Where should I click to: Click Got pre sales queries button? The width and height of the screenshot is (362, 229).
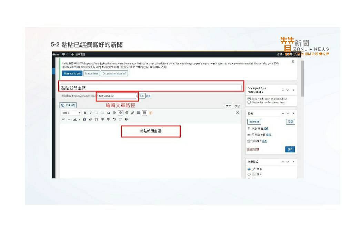click(114, 73)
